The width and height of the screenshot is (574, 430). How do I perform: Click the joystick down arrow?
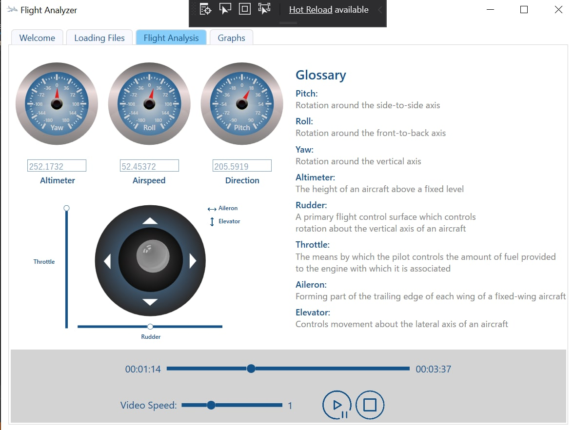coord(150,302)
